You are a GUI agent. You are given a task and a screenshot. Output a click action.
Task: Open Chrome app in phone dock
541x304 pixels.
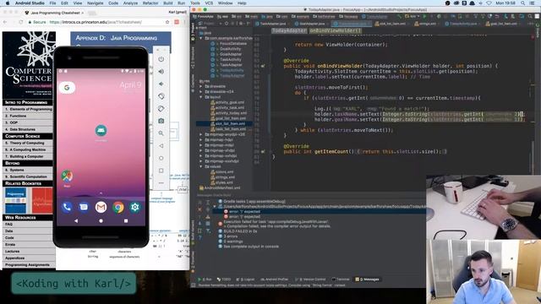coord(118,207)
